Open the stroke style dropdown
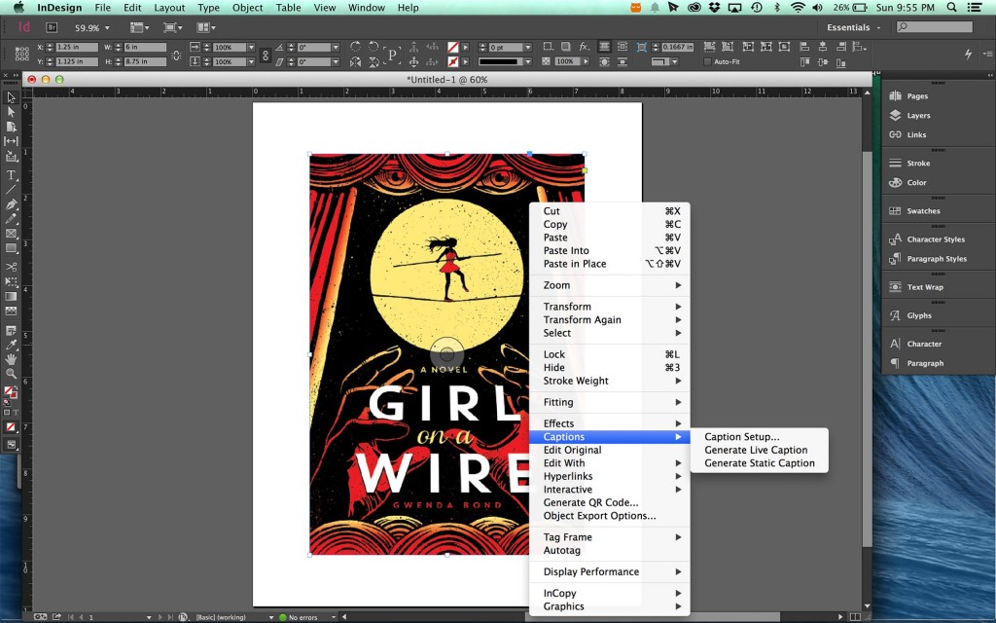 tap(528, 61)
